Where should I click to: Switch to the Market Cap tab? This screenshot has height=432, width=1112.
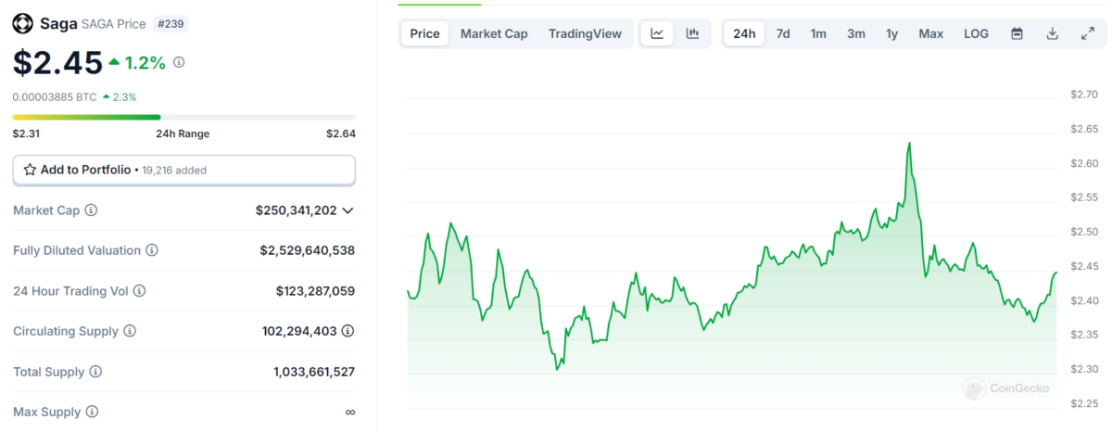[x=494, y=33]
